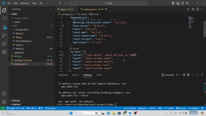Click the Explorer Views and More Actions ellipsis

click(51, 9)
